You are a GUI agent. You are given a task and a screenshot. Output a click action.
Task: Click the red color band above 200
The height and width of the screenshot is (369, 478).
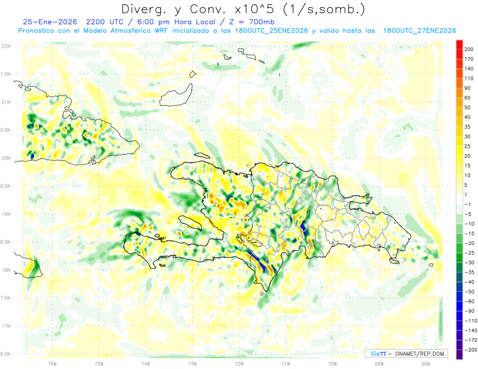(459, 44)
